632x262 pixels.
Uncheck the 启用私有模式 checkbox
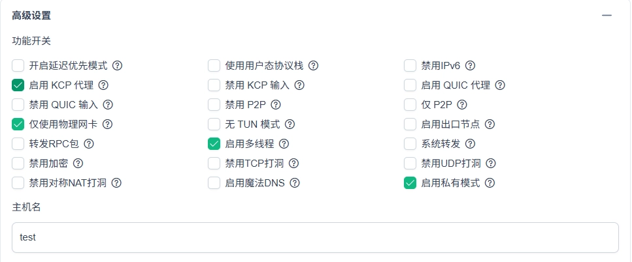[410, 182]
